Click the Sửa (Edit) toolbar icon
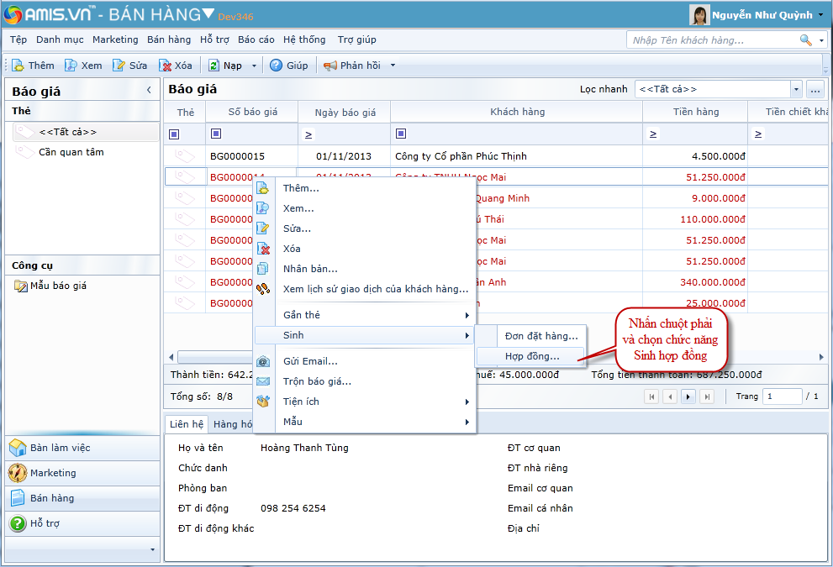This screenshot has width=833, height=567. click(x=119, y=66)
